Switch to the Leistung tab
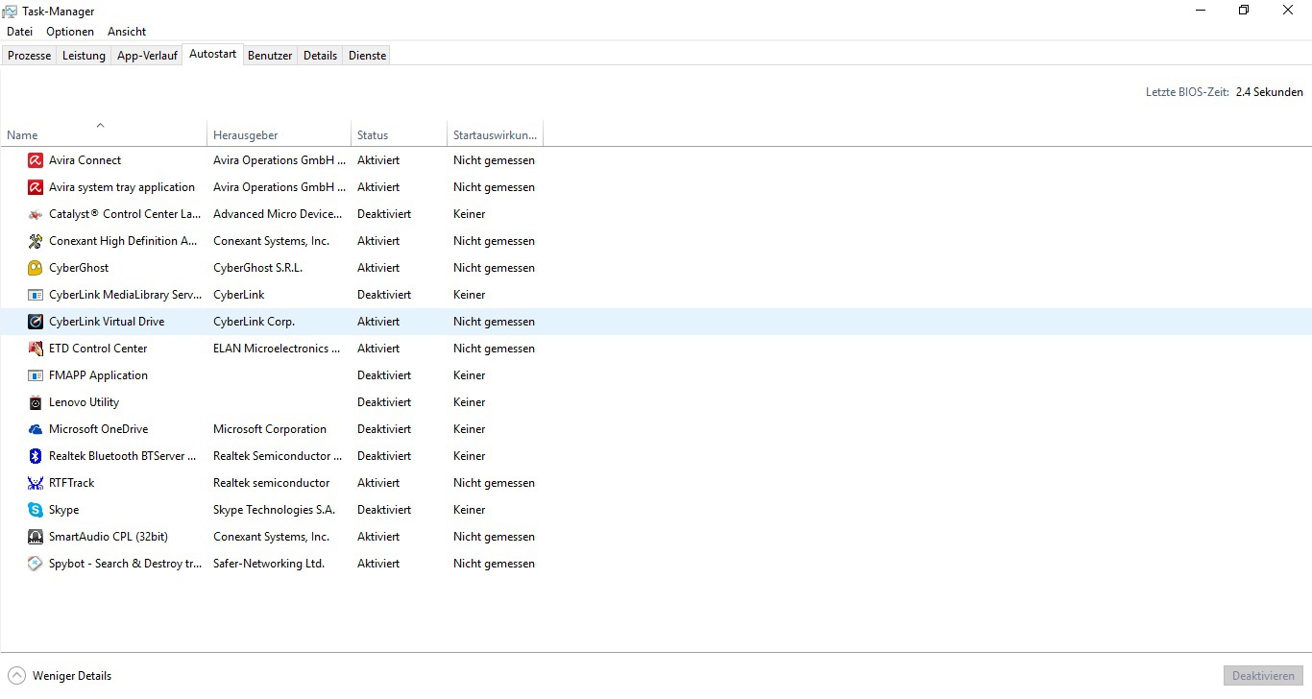This screenshot has height=699, width=1312. click(84, 56)
